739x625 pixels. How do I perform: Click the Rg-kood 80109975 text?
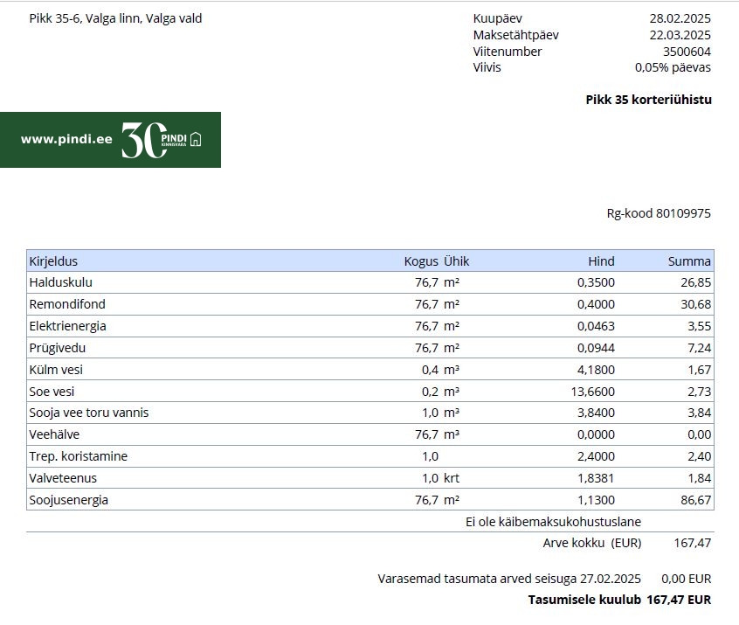[x=659, y=213]
